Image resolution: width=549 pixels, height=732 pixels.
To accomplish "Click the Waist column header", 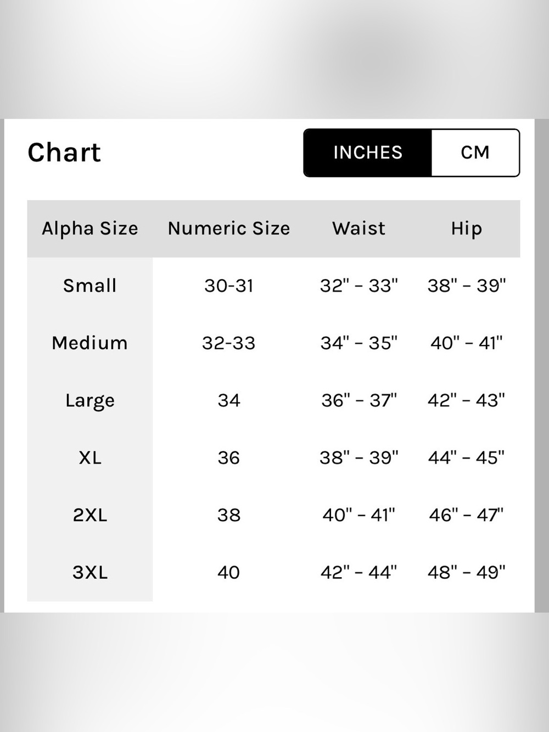I will (x=359, y=228).
